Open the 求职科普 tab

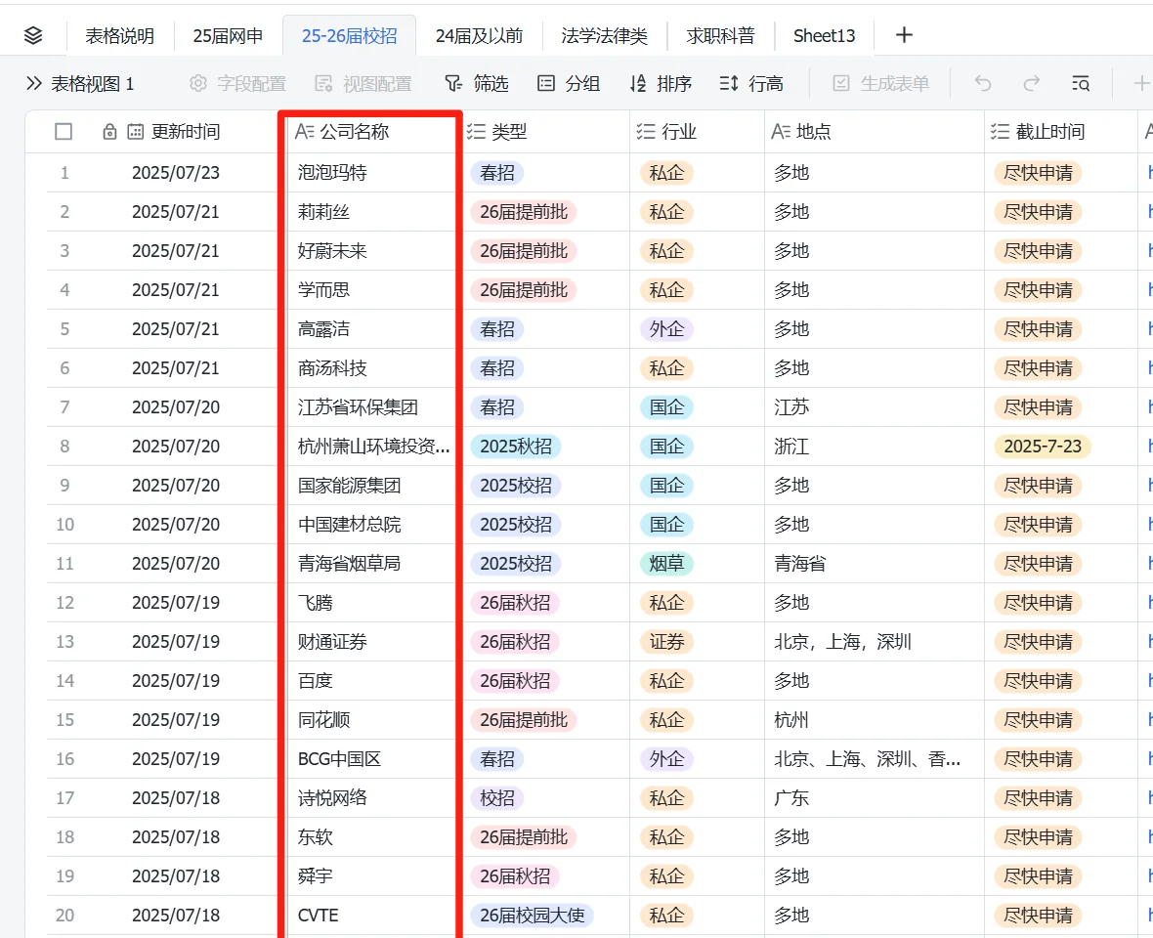coord(721,35)
